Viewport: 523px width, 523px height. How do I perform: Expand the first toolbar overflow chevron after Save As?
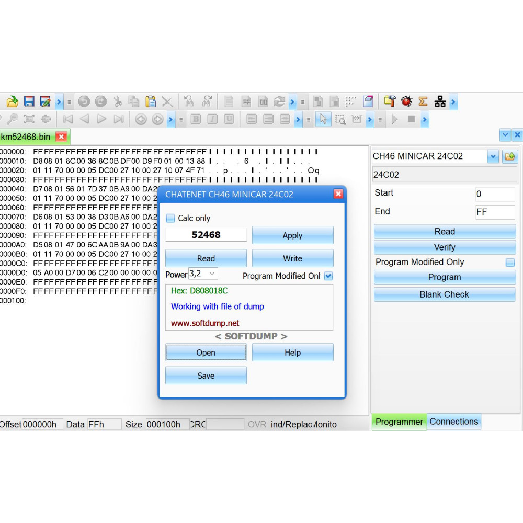pos(59,102)
